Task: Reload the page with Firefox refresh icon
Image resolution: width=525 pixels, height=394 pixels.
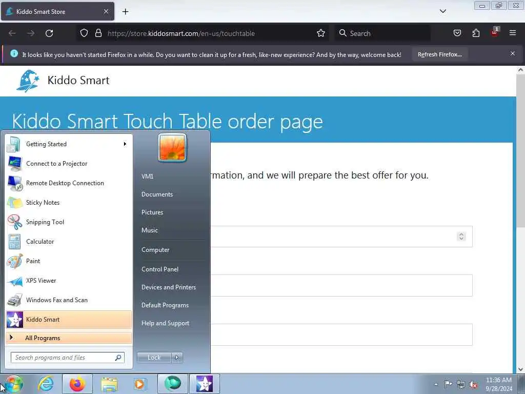Action: (x=49, y=33)
